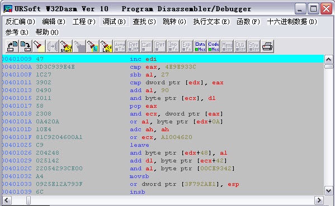Click the Imp Fn imported functions button

pos(173,46)
